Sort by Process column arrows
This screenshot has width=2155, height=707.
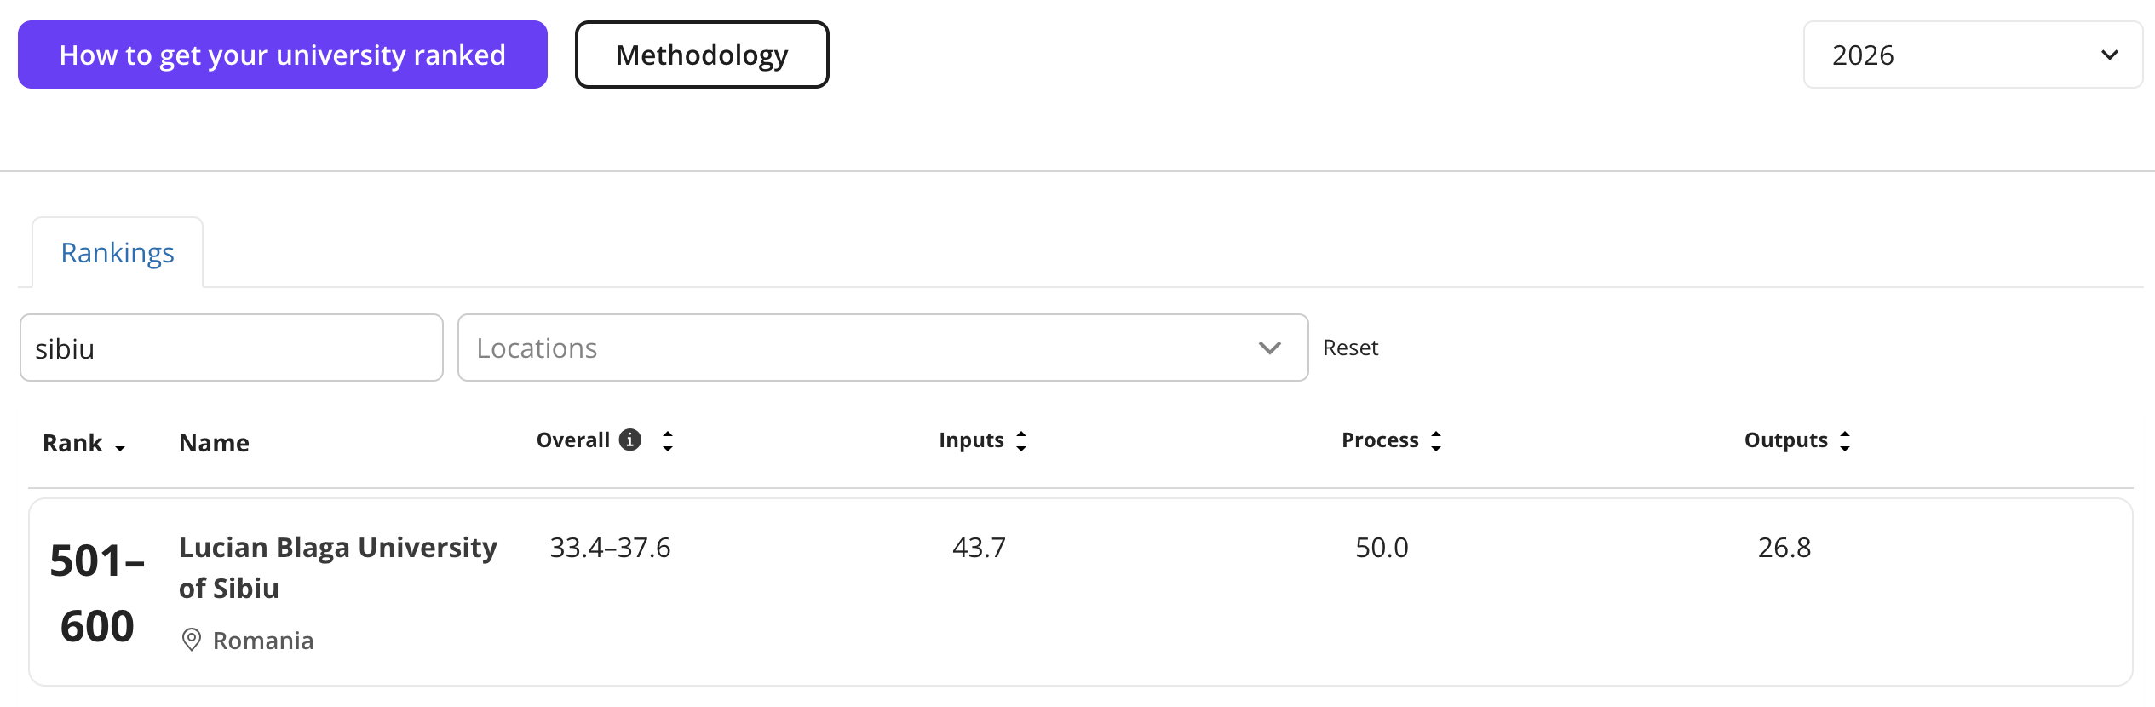(x=1436, y=440)
